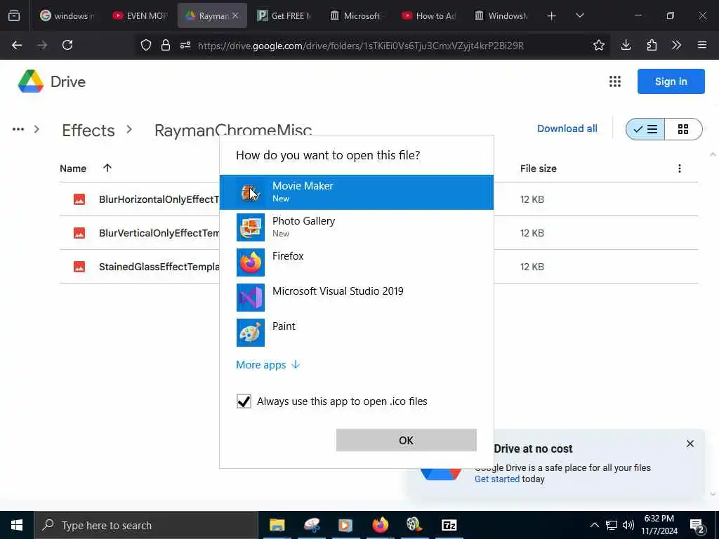The height and width of the screenshot is (539, 719).
Task: Switch to the How to Ad YouTube tab
Action: (x=429, y=15)
